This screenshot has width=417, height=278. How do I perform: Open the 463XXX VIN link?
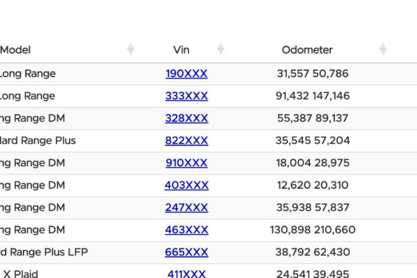tap(186, 229)
